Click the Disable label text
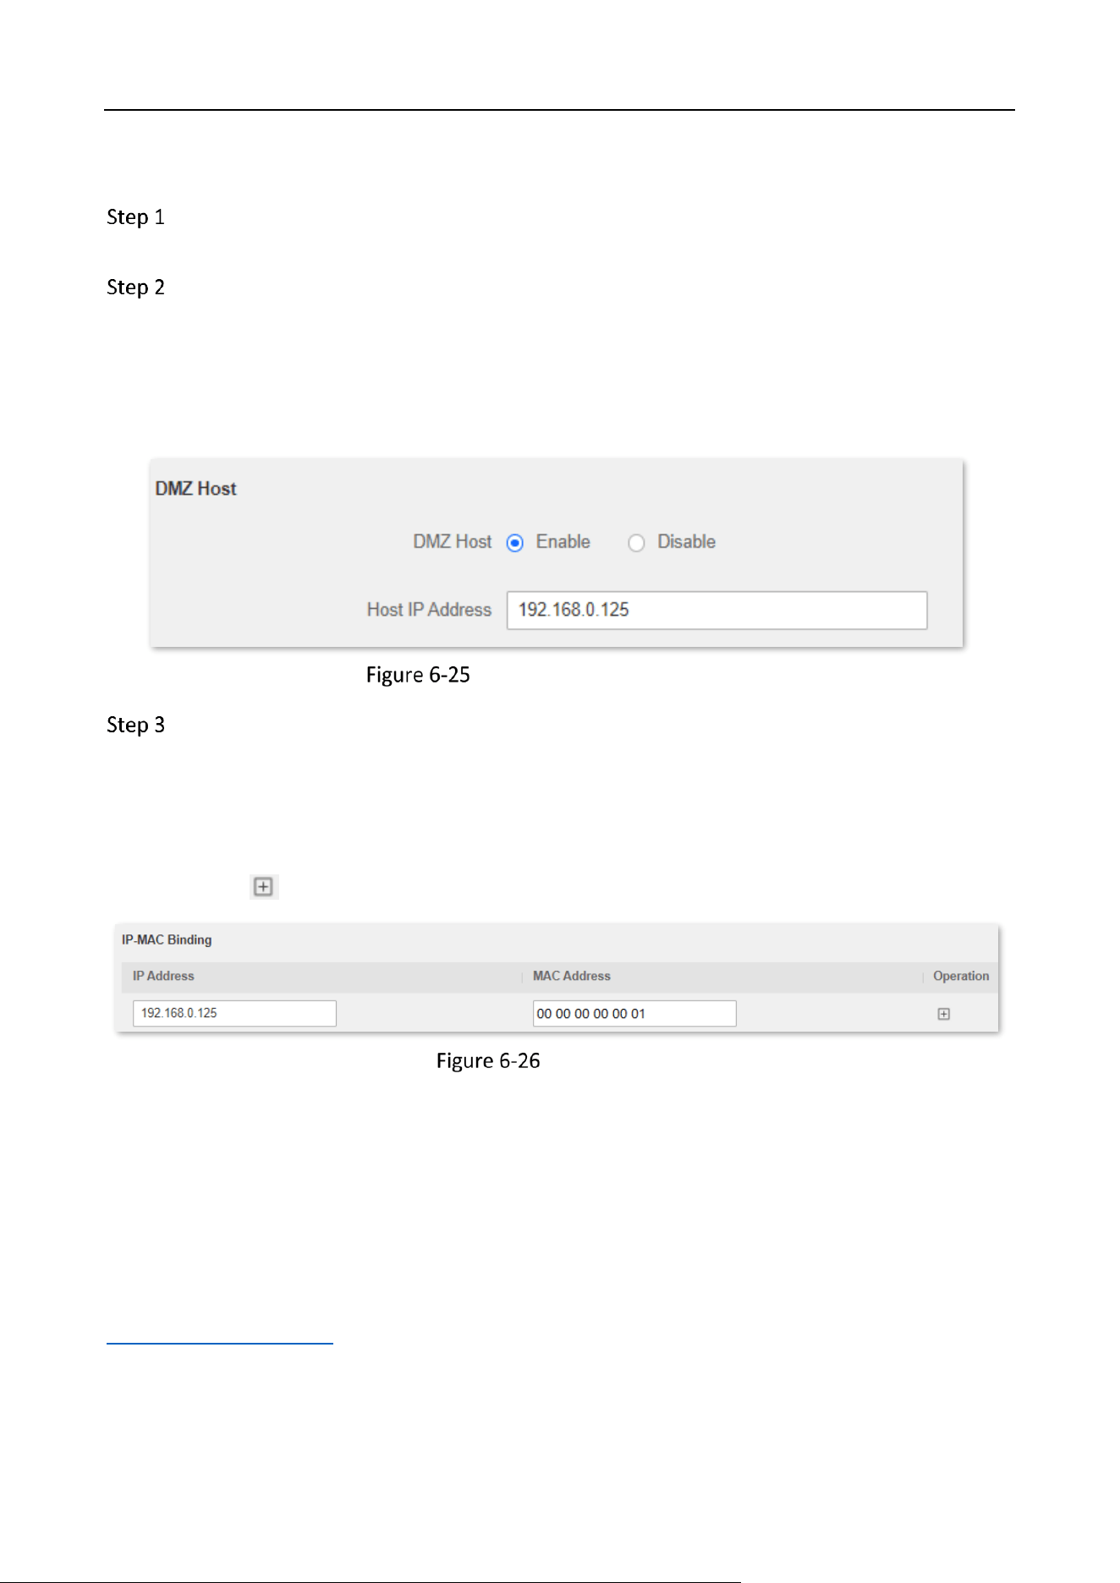1120x1583 pixels. coord(686,542)
